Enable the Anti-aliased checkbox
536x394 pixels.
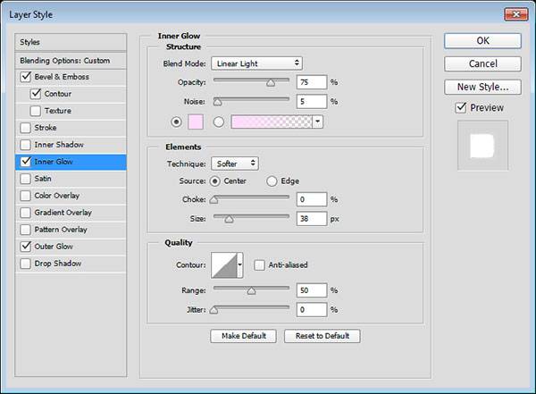(259, 264)
